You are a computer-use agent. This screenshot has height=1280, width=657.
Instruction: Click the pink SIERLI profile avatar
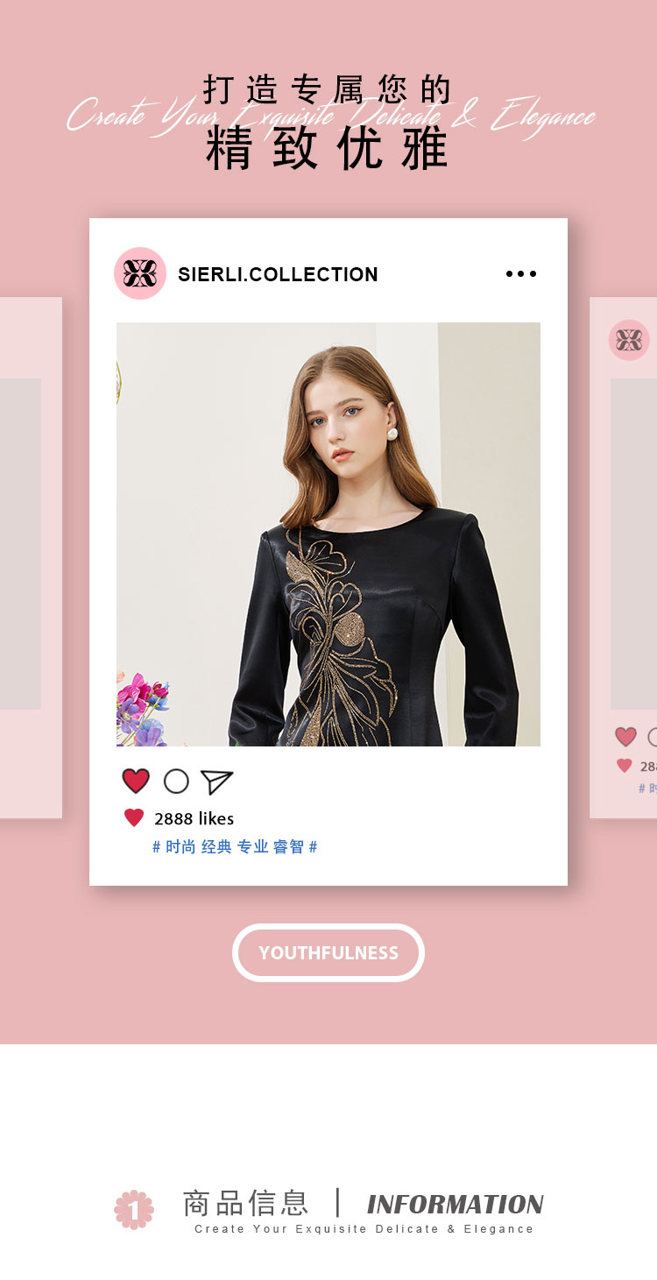click(140, 273)
